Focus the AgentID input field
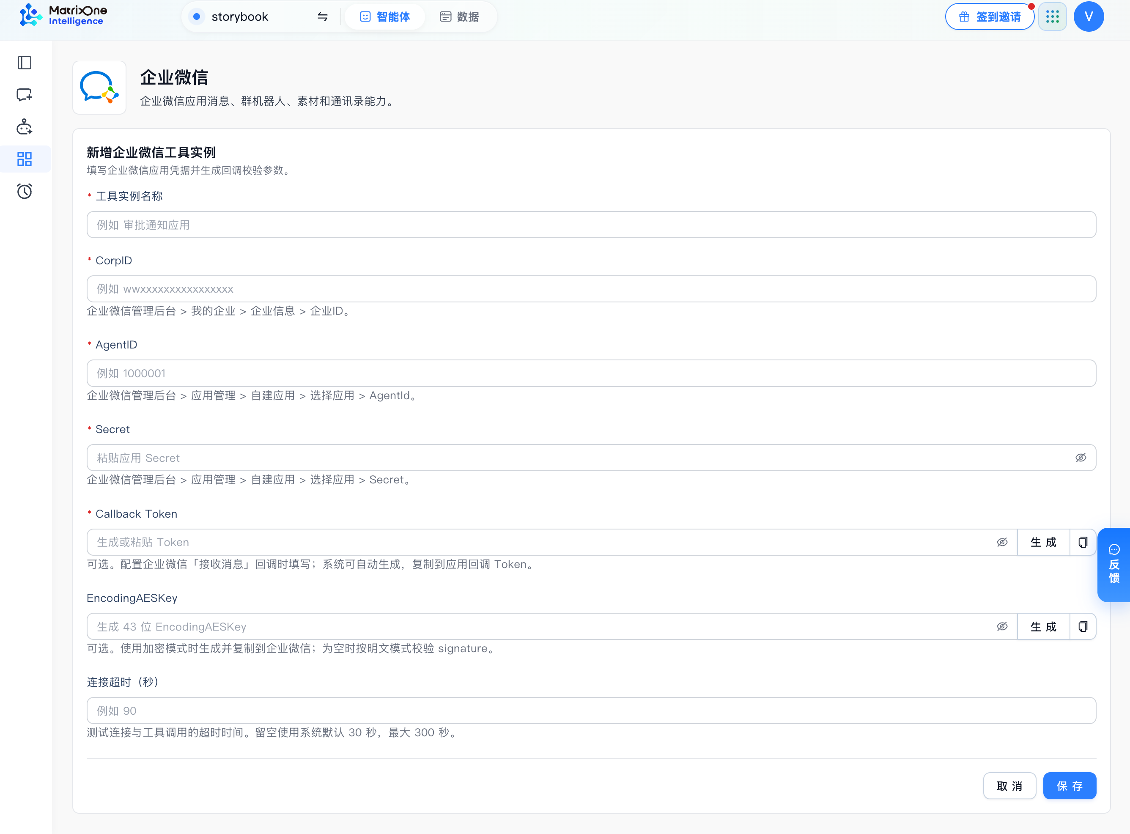The width and height of the screenshot is (1130, 834). click(591, 373)
